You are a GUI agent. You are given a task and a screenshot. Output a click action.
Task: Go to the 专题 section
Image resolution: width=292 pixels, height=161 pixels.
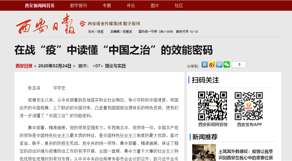coord(107,5)
